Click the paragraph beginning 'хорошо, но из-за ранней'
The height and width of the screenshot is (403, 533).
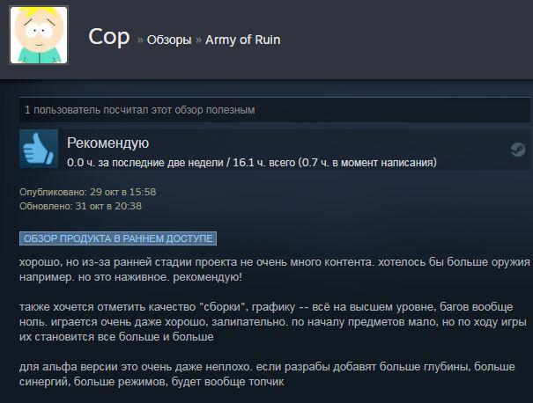click(275, 269)
